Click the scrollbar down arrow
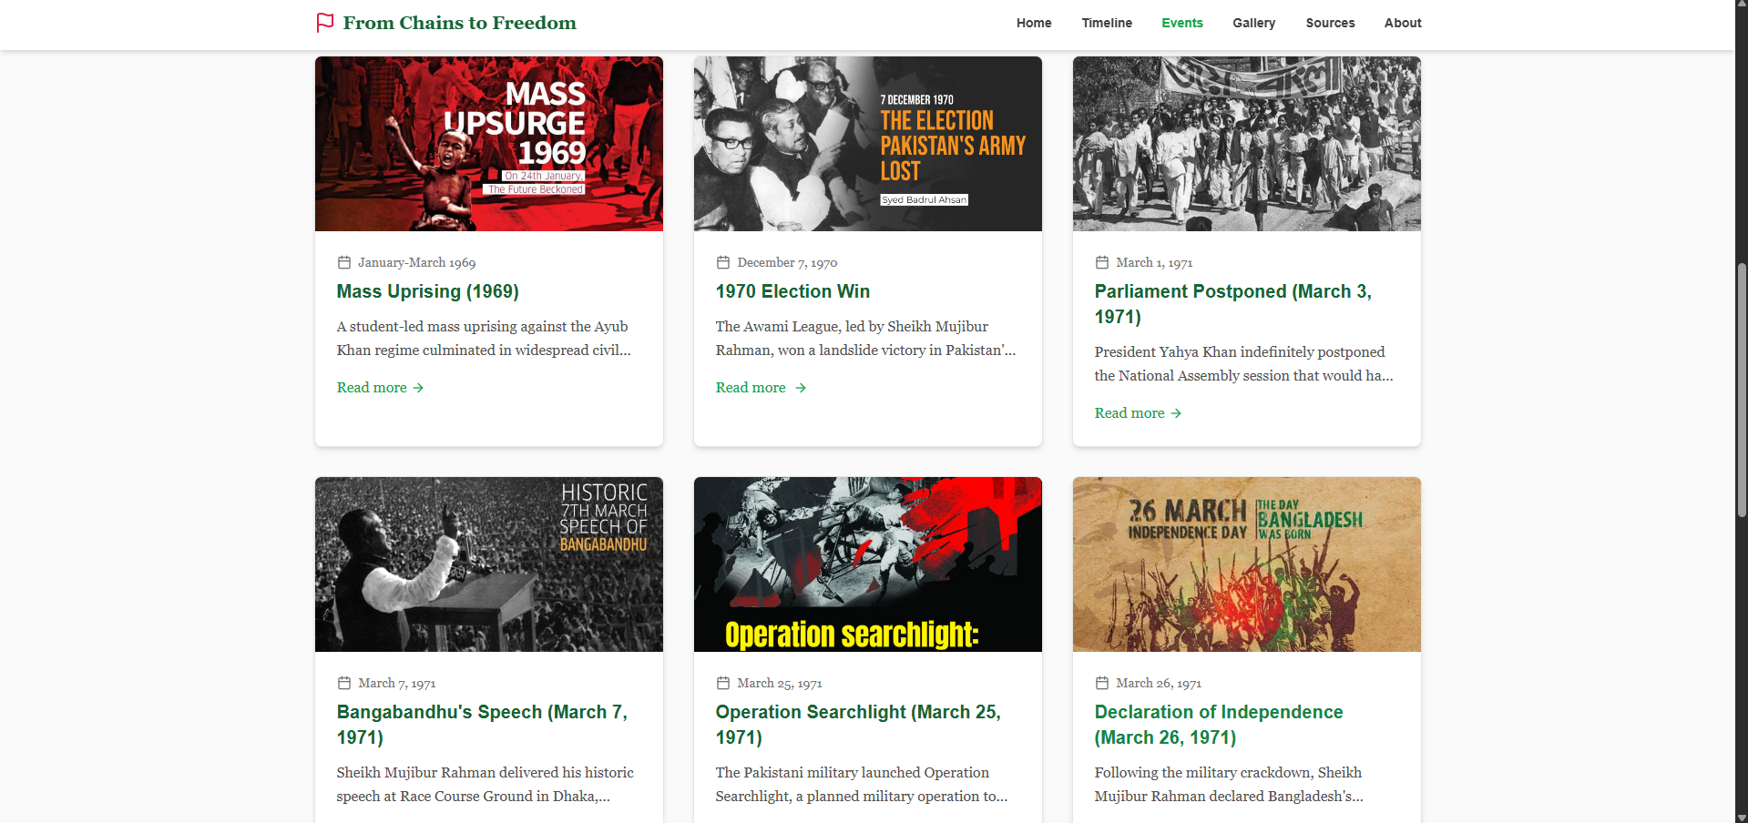The image size is (1748, 823). (1741, 817)
